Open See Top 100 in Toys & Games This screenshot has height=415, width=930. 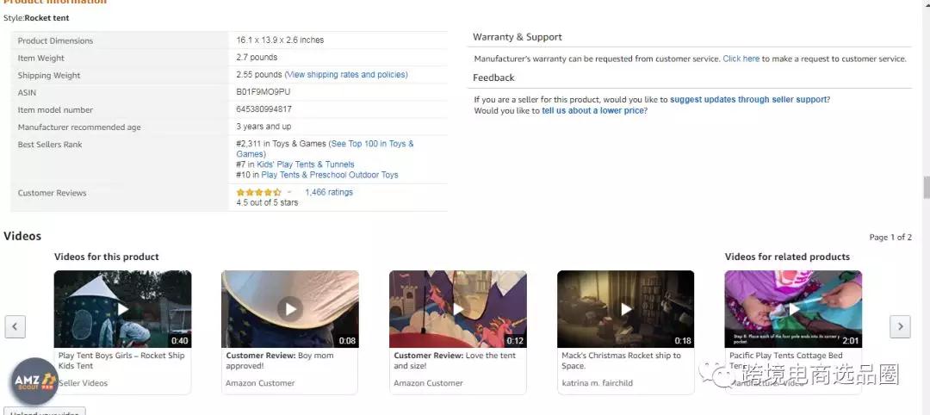(372, 144)
